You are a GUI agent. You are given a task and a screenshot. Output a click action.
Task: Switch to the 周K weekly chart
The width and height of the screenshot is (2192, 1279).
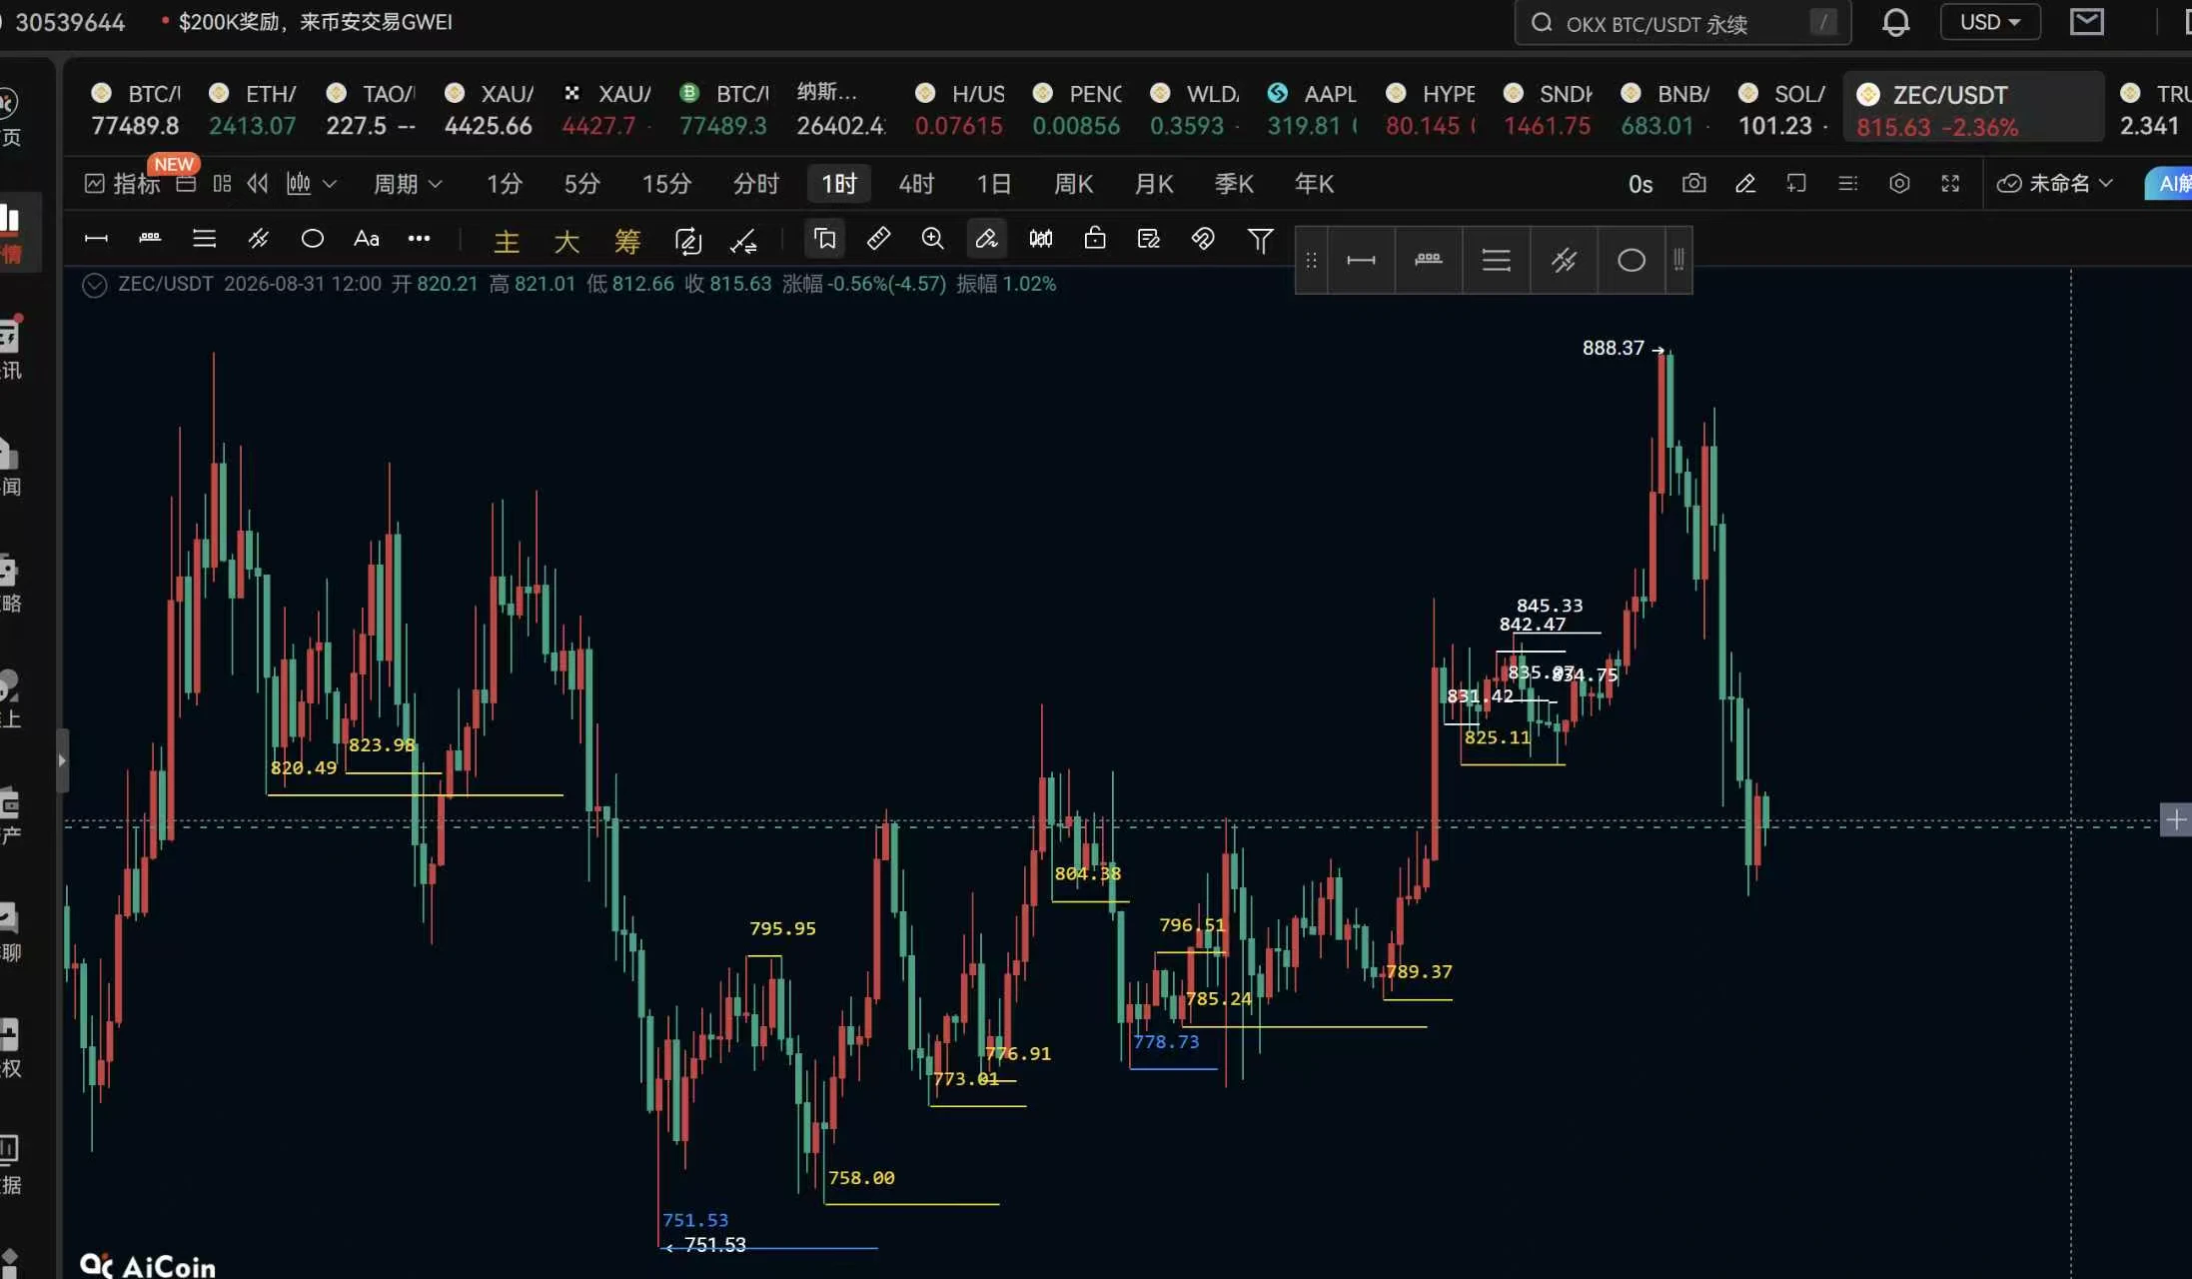pos(1073,184)
